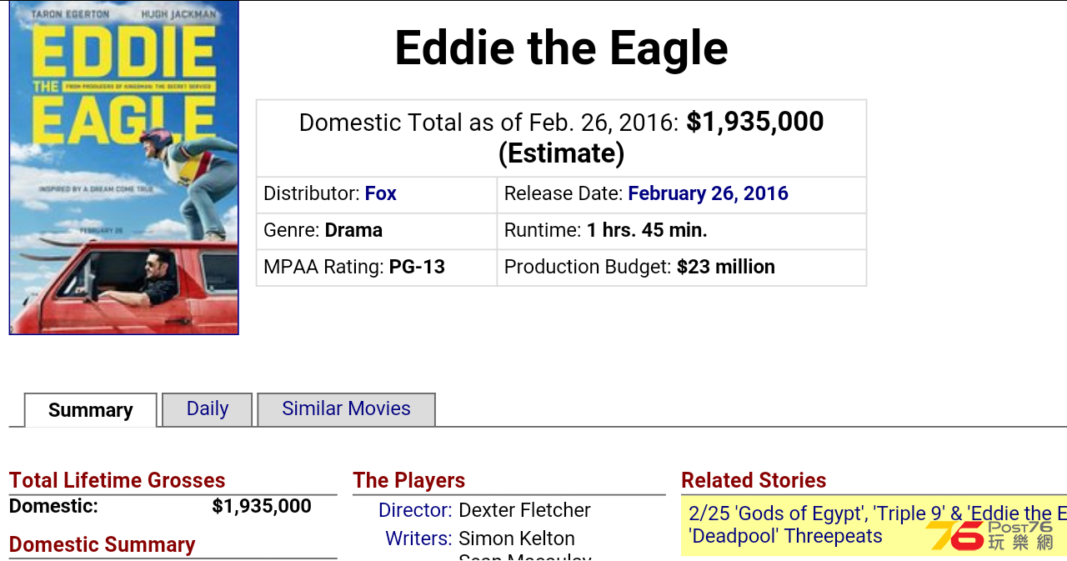This screenshot has height=561, width=1067.
Task: Click the Domestic Summary heading
Action: [103, 544]
